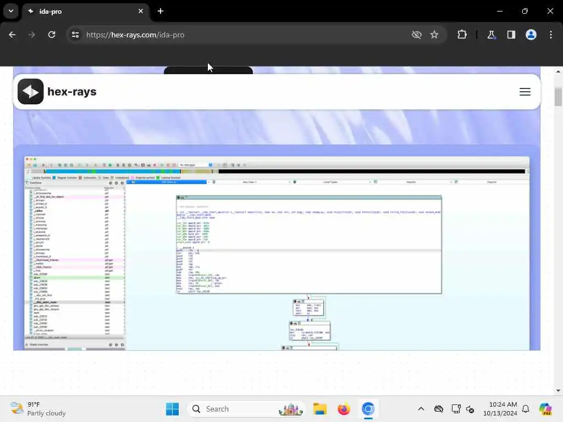This screenshot has width=563, height=422.
Task: Click the muted volume tray icon
Action: point(470,409)
